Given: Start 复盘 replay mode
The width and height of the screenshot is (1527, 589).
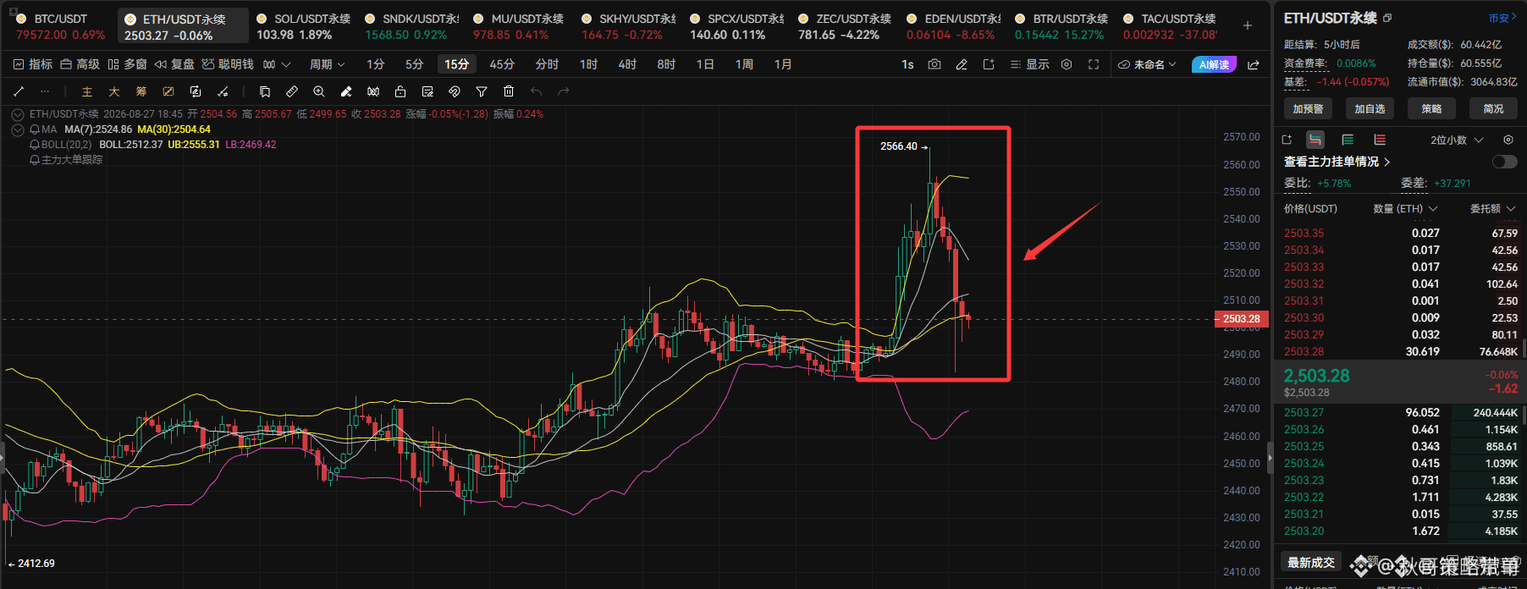Looking at the screenshot, I should [174, 64].
